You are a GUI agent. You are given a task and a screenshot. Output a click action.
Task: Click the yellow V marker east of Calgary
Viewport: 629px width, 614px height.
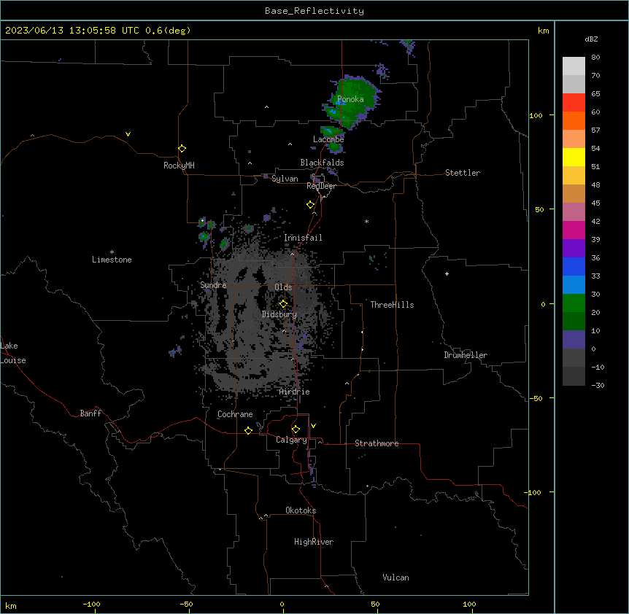[313, 426]
